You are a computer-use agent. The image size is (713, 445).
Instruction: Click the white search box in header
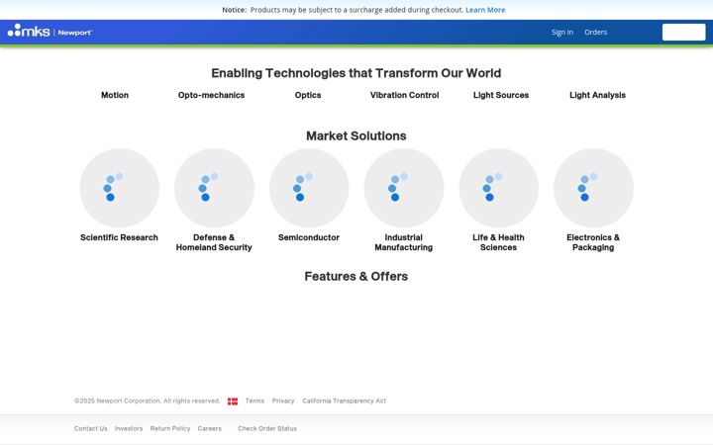684,33
